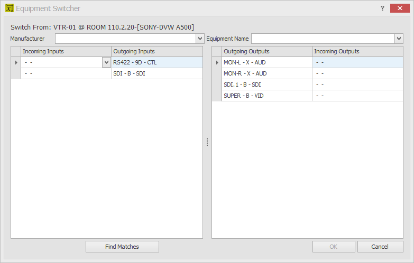Click Incoming Outputs cell beside SDI.1 - B - SDI

click(x=357, y=84)
